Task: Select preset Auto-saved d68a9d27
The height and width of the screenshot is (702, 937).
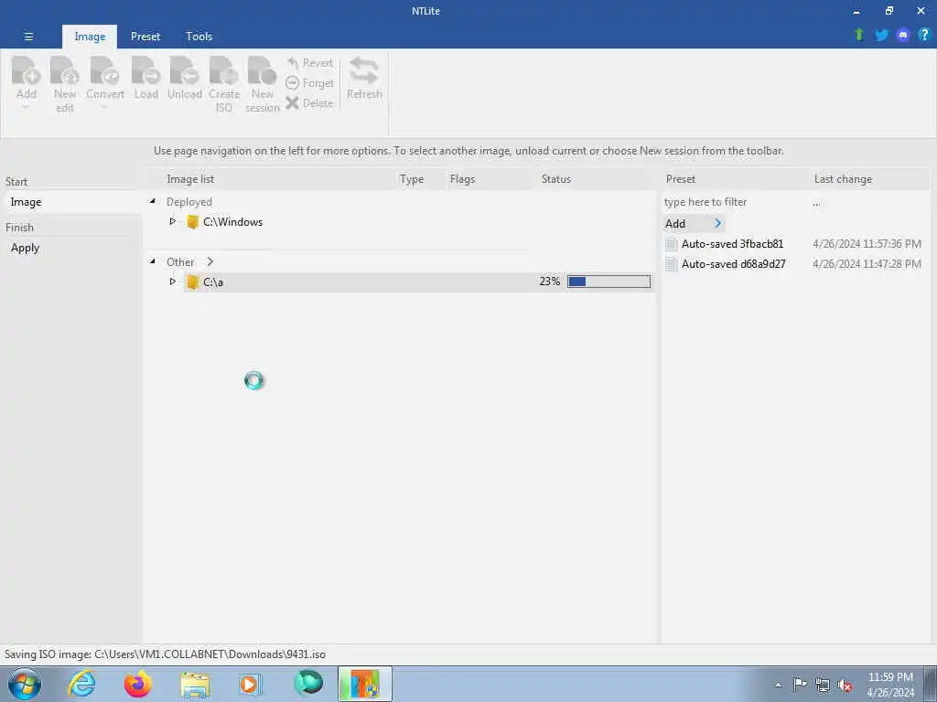Action: (733, 264)
